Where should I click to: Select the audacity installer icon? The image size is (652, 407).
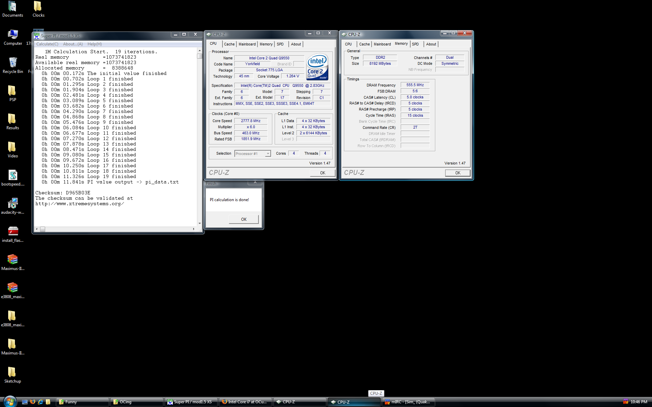coord(13,206)
